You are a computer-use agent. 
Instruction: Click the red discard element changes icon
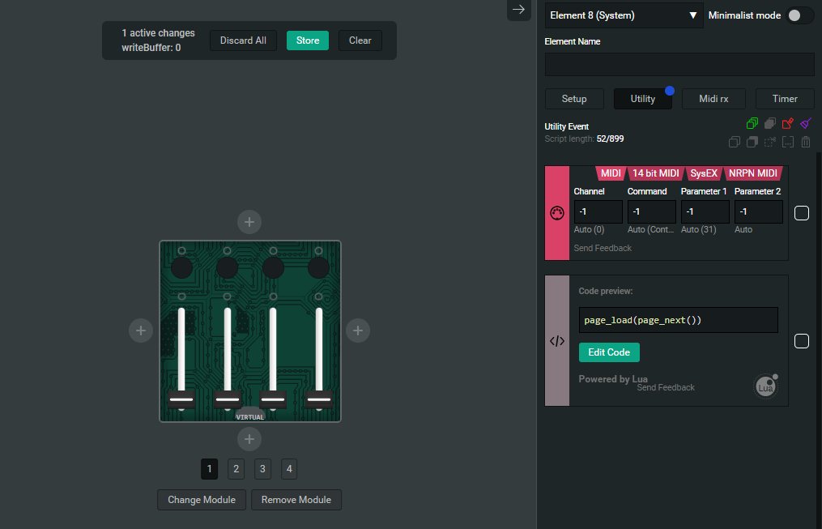coord(787,124)
